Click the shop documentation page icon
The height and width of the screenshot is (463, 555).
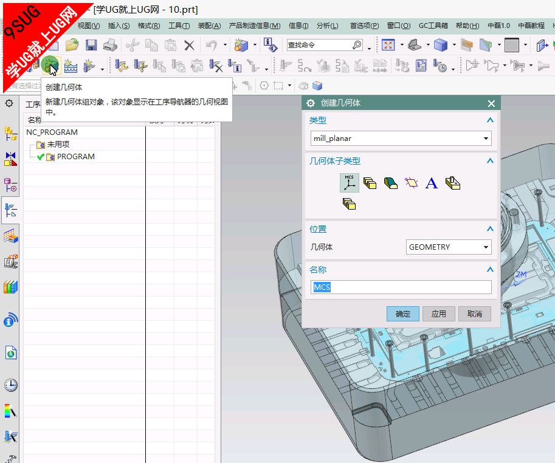[421, 66]
